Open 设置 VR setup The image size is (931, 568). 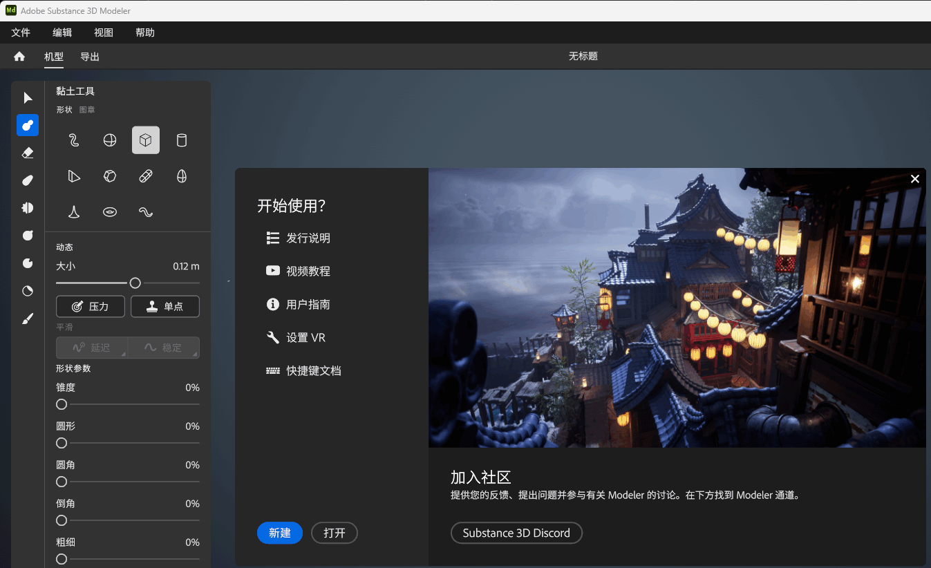coord(296,338)
